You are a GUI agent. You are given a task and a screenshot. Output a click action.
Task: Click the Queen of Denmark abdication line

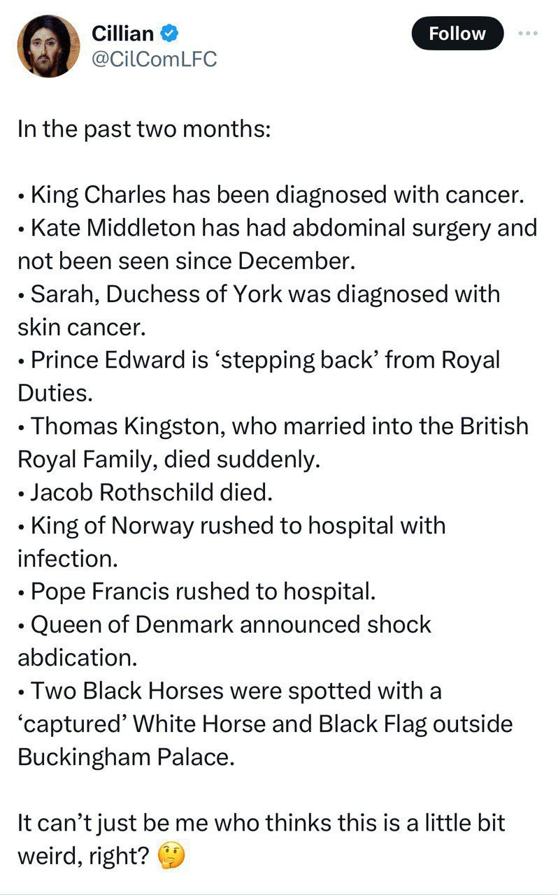(x=224, y=641)
